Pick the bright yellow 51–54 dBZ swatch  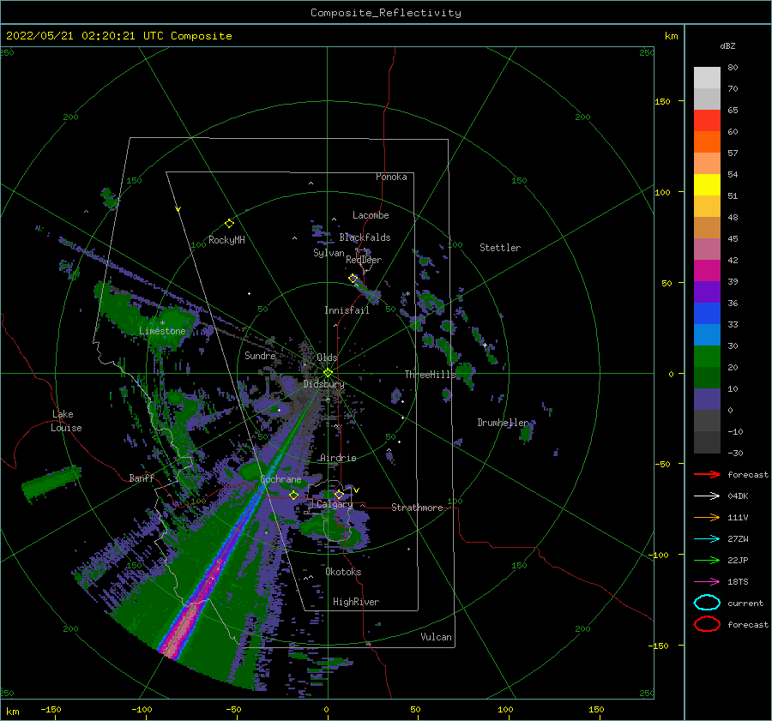click(x=707, y=185)
